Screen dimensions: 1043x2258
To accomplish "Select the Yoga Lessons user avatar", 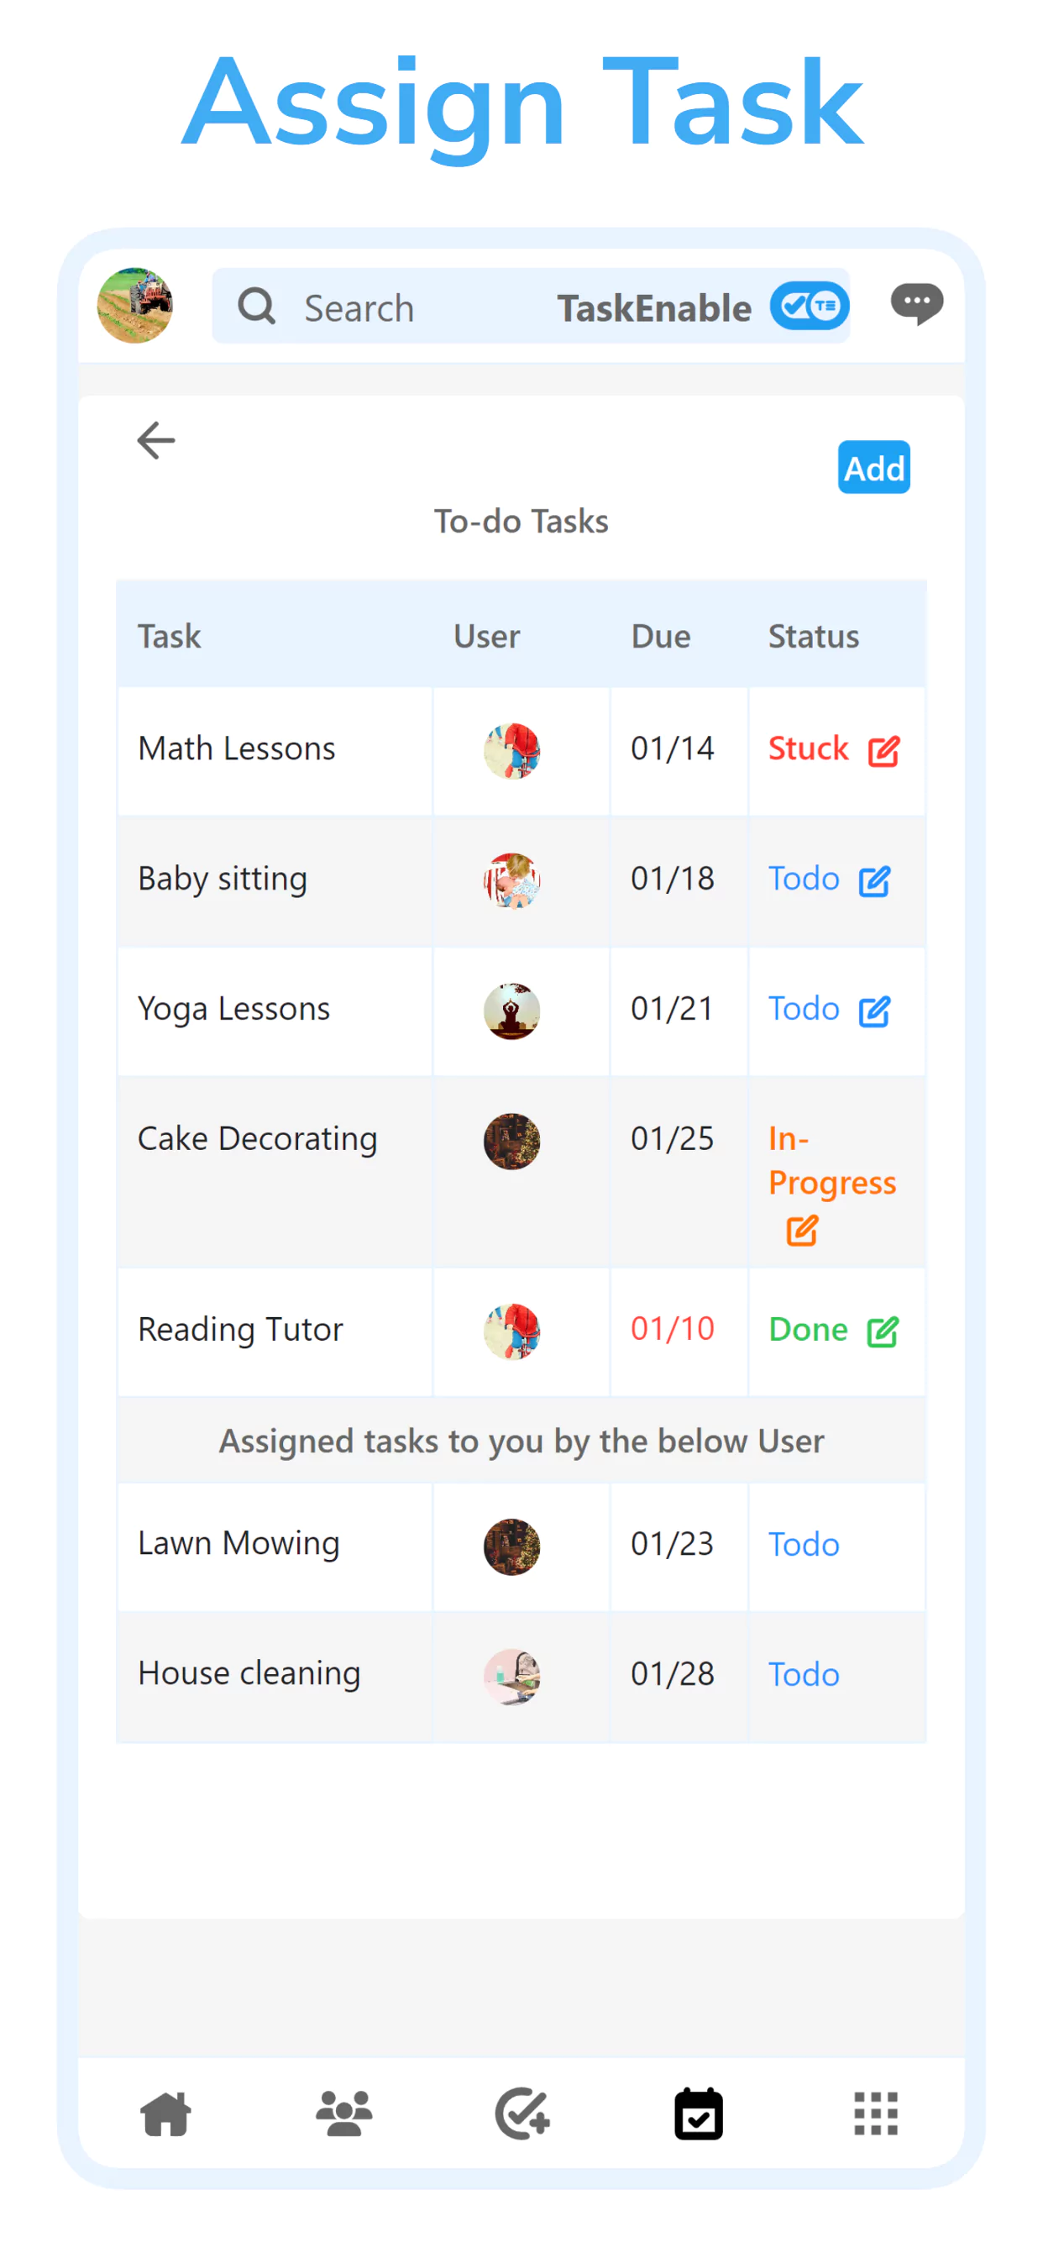I will (512, 1011).
